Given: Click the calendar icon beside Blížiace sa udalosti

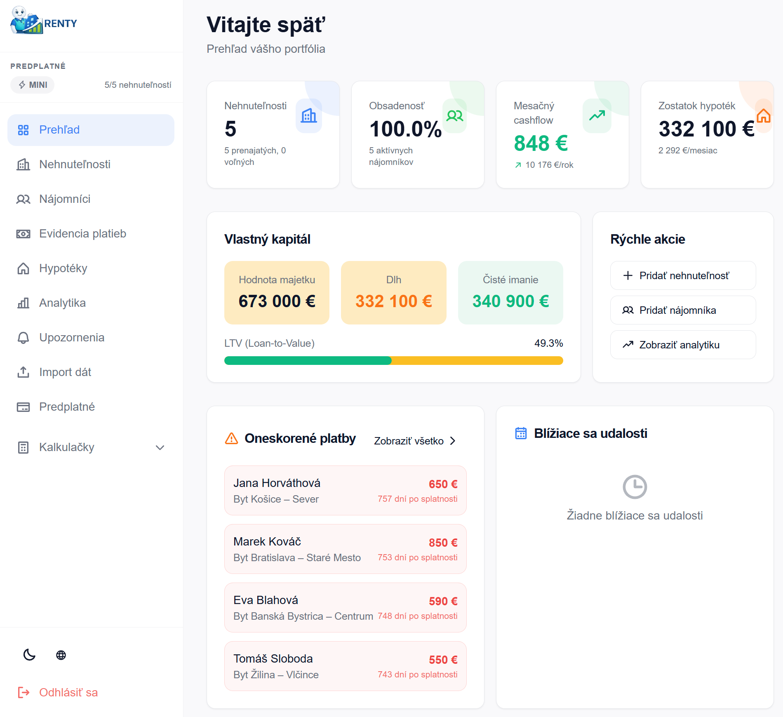Looking at the screenshot, I should (x=521, y=433).
